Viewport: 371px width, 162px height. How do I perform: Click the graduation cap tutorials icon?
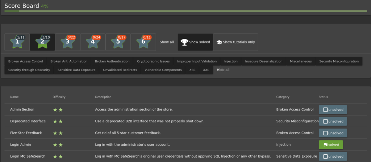click(219, 42)
